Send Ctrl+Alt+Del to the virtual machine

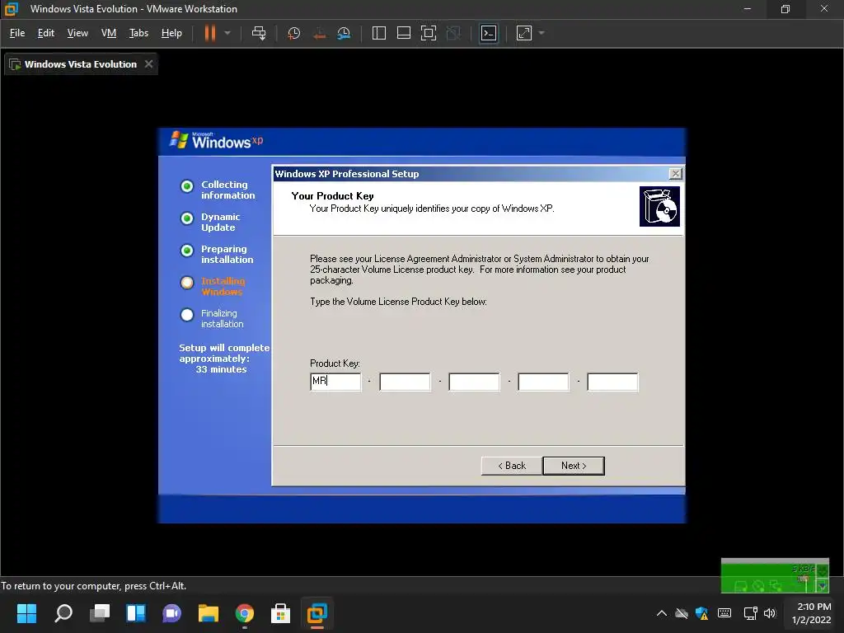[259, 33]
